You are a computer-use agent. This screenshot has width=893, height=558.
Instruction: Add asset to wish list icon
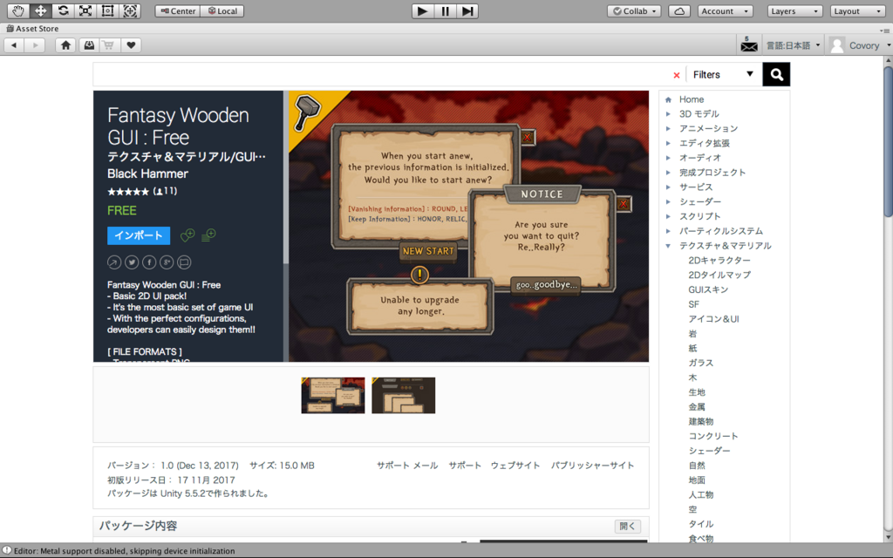187,235
